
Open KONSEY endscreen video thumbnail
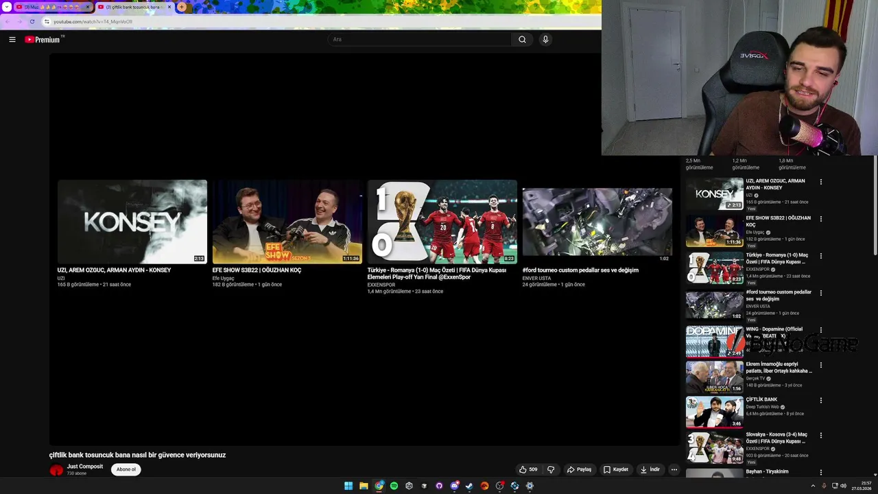132,222
